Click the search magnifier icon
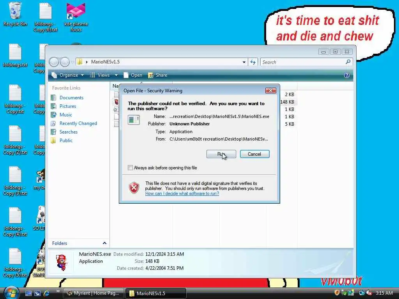 coord(348,62)
